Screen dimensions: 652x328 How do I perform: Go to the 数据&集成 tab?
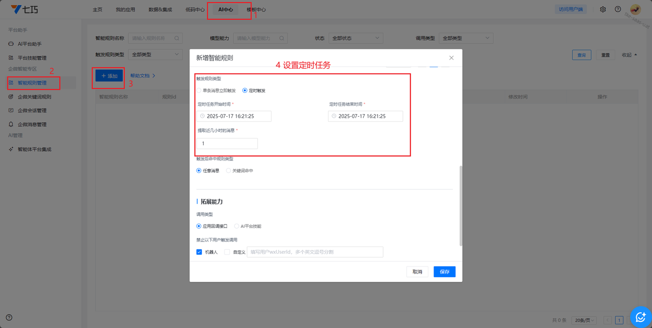click(160, 10)
